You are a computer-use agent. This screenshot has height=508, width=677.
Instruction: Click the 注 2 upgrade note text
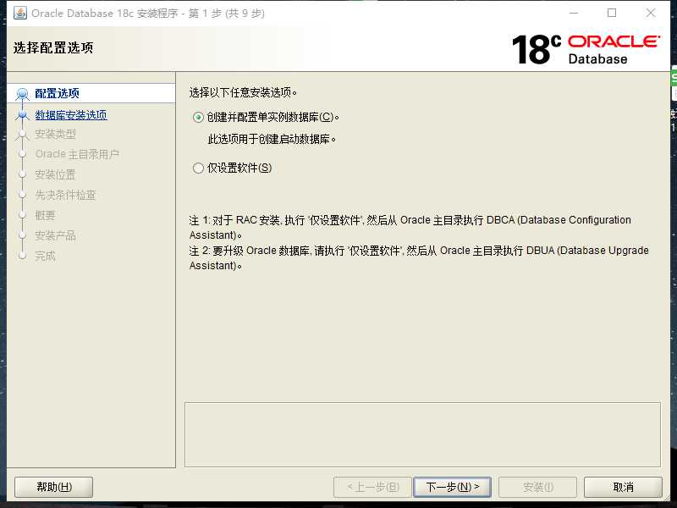pos(419,258)
